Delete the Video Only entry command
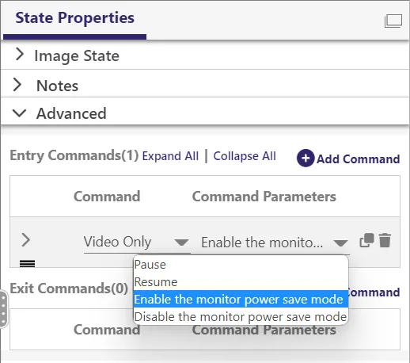The image size is (410, 363). [385, 240]
